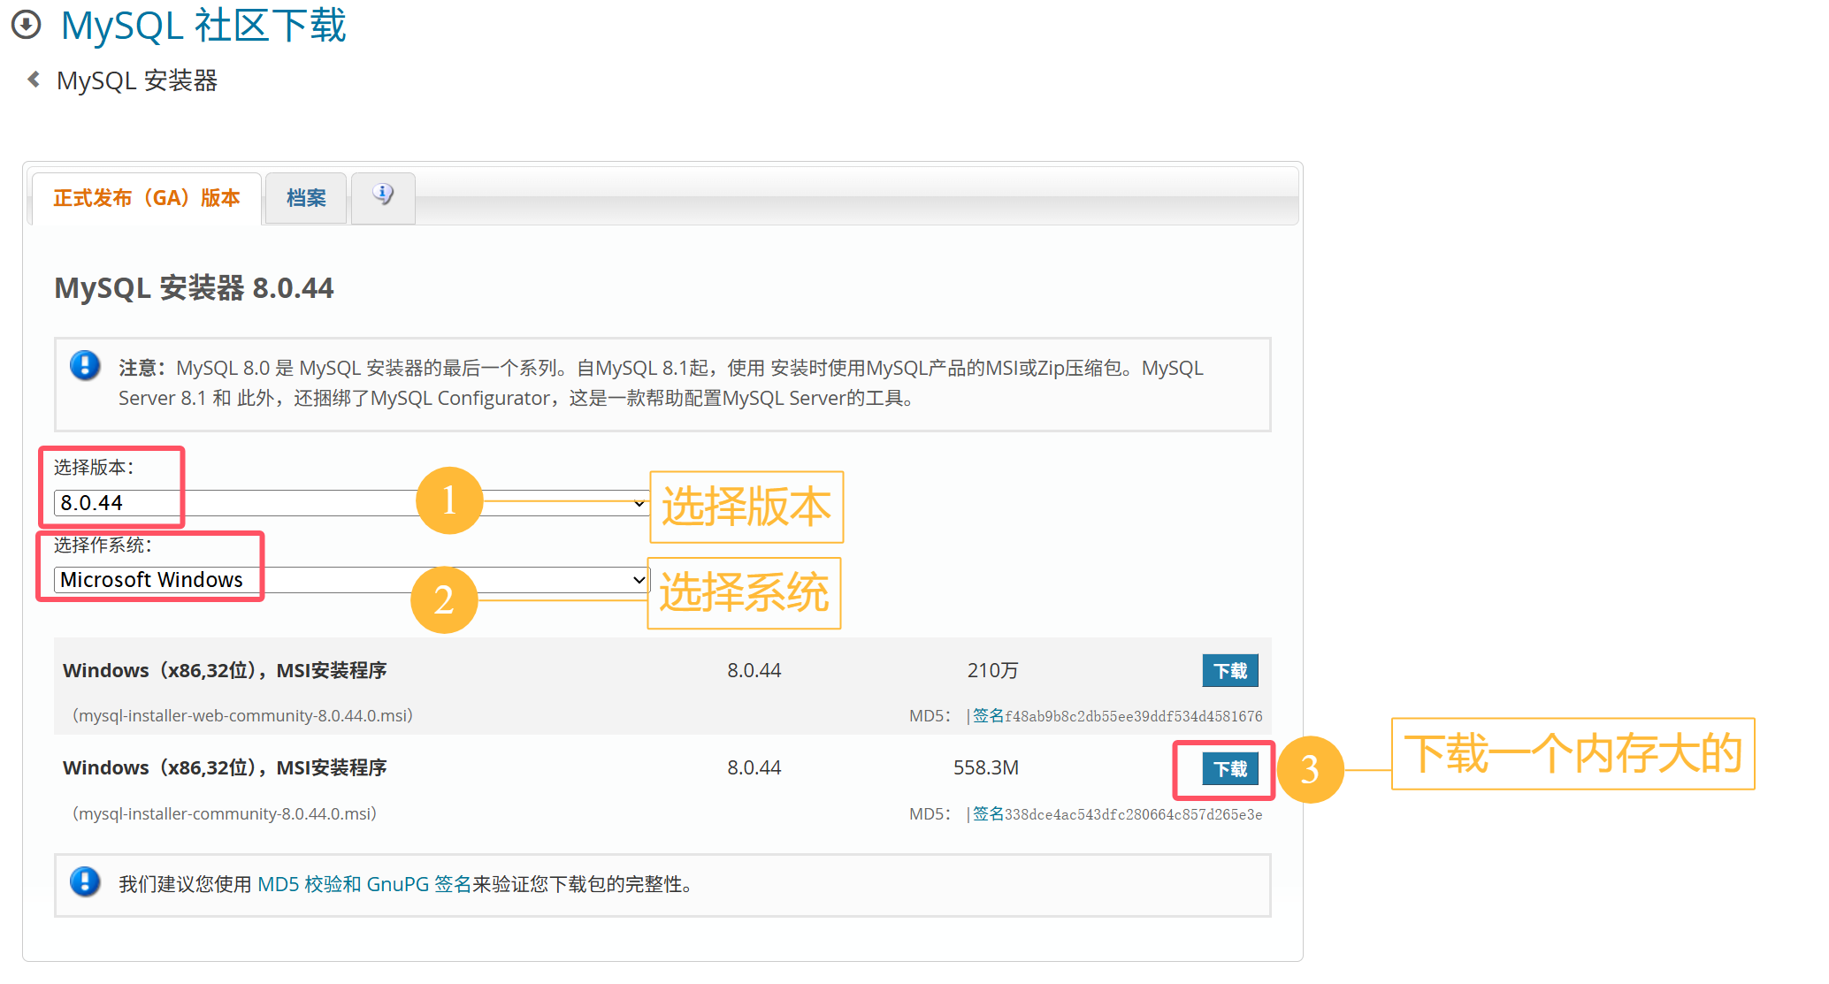
Task: Click the blue exclamation icon in 注意 box
Action: pyautogui.click(x=85, y=365)
